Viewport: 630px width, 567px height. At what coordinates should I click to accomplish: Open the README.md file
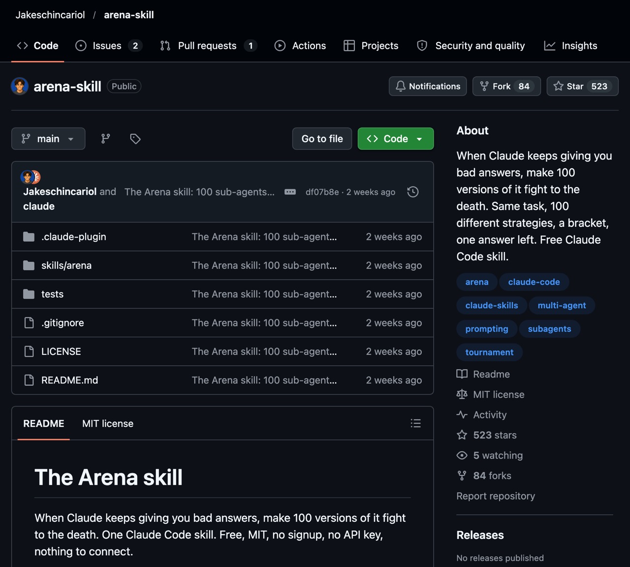(x=69, y=380)
